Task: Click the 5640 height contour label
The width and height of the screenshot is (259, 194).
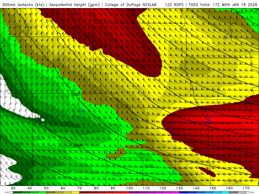Action: [x=77, y=145]
